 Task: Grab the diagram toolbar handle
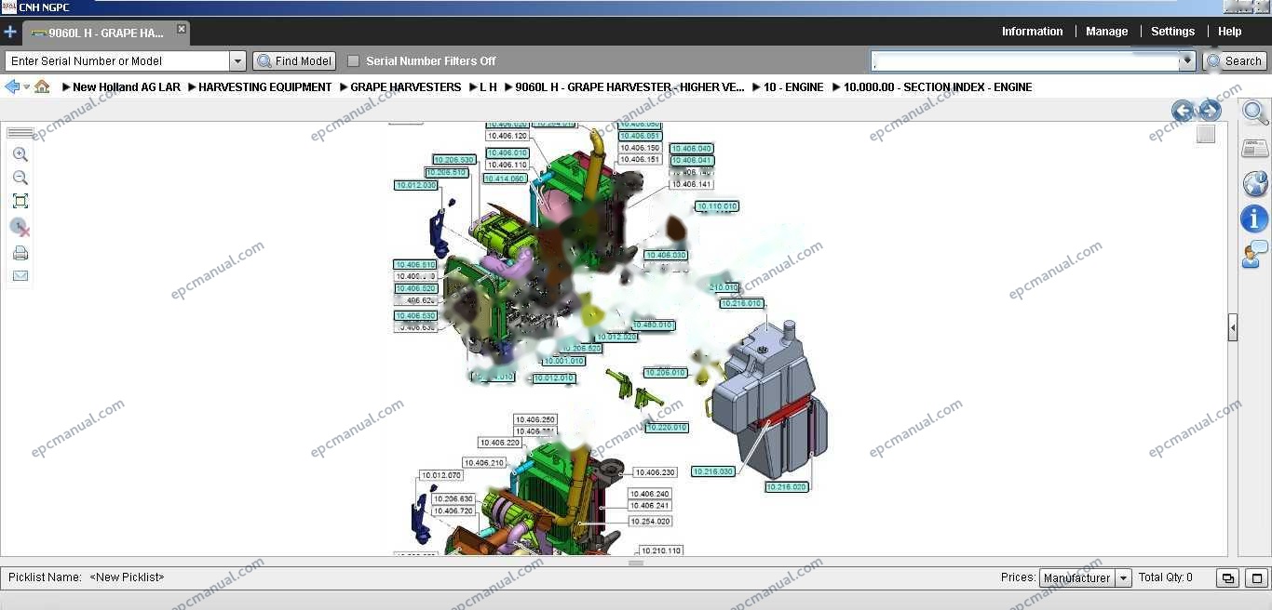point(20,133)
